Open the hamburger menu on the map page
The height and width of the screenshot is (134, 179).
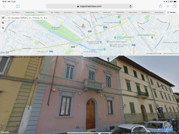click(3, 18)
